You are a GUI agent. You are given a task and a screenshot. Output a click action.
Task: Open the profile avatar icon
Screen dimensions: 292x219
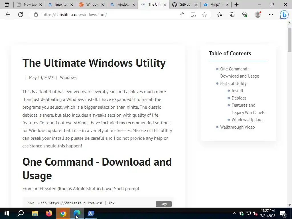tap(258, 15)
